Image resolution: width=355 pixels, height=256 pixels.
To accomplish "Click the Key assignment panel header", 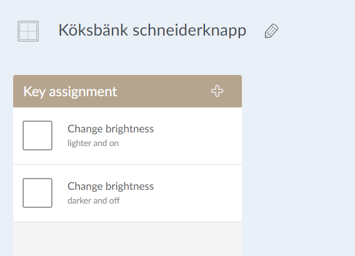I will (127, 91).
